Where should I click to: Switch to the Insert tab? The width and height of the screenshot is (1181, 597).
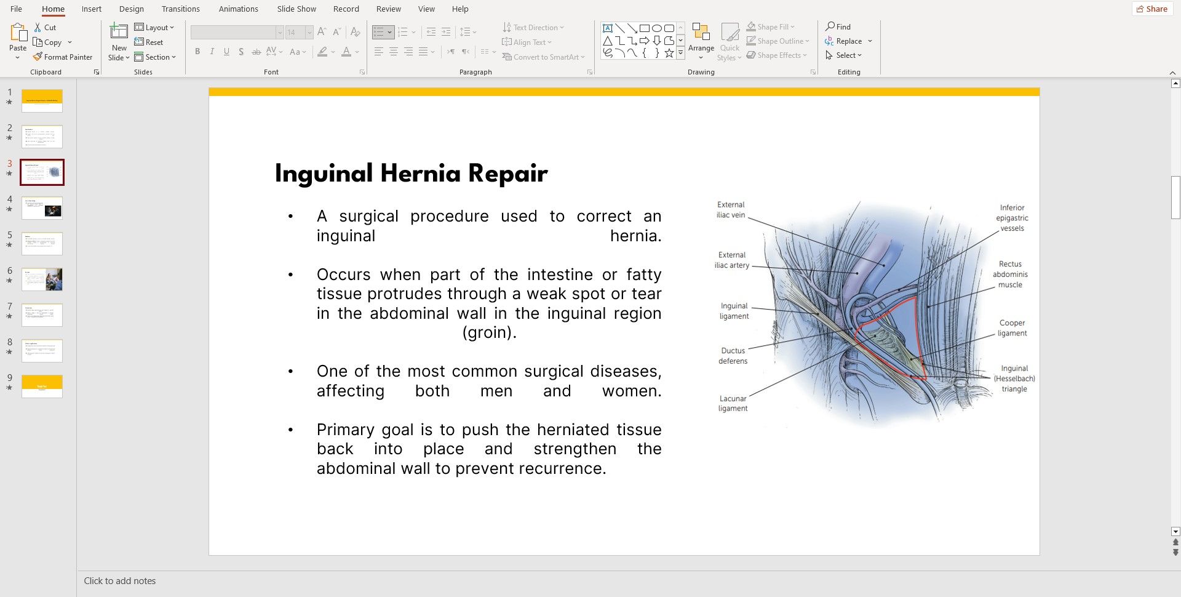coord(91,9)
